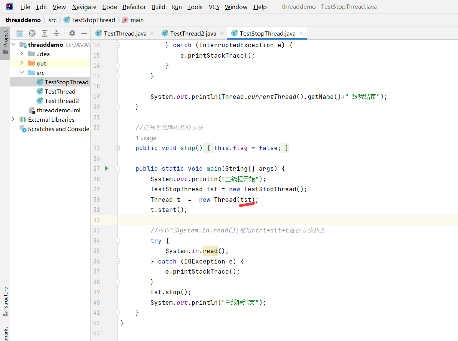The width and height of the screenshot is (458, 341).
Task: Expand External Libraries node
Action: [13, 119]
